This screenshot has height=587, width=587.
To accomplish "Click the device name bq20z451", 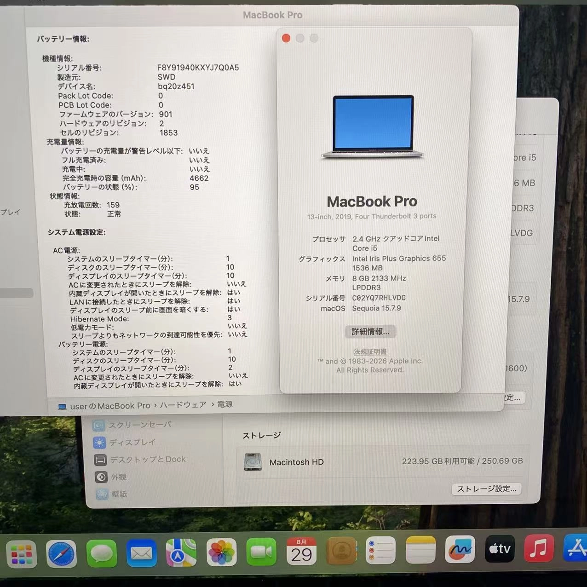I will coord(176,86).
